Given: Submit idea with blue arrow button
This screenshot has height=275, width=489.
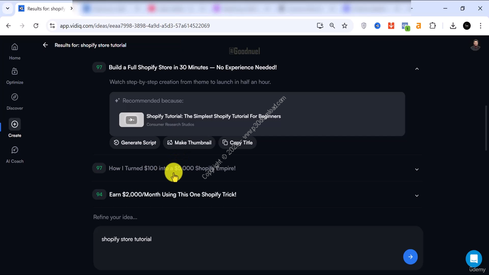Looking at the screenshot, I should coord(410,257).
